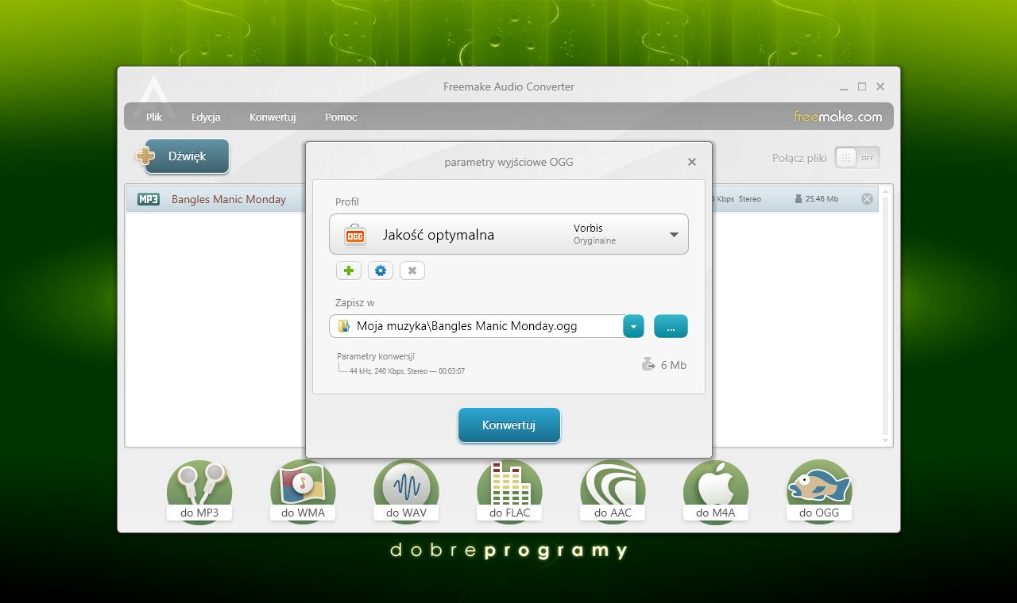Click the do OGG fish icon
Image resolution: width=1017 pixels, height=603 pixels.
click(x=819, y=490)
